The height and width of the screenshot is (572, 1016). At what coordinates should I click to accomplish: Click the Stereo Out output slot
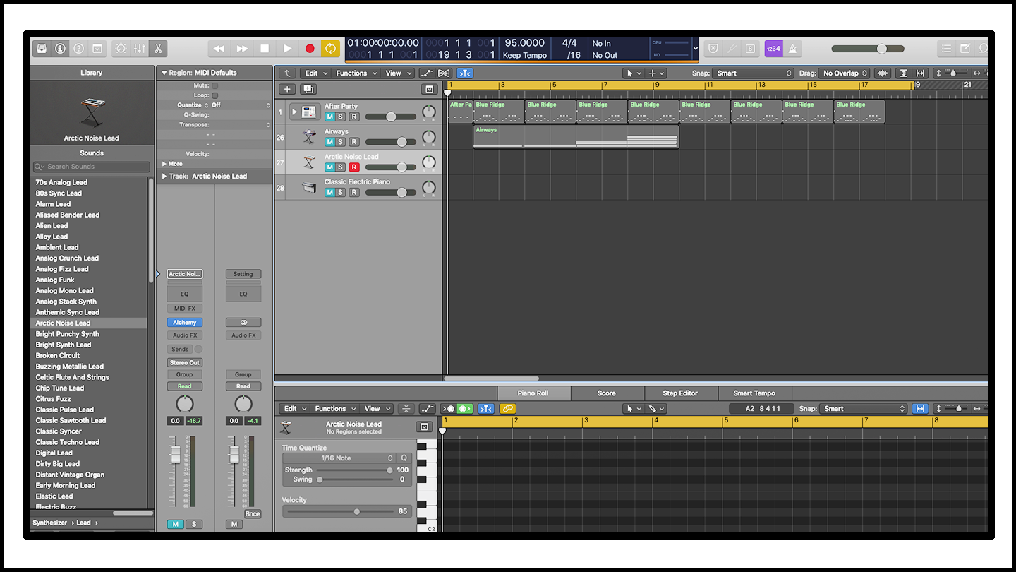click(185, 362)
